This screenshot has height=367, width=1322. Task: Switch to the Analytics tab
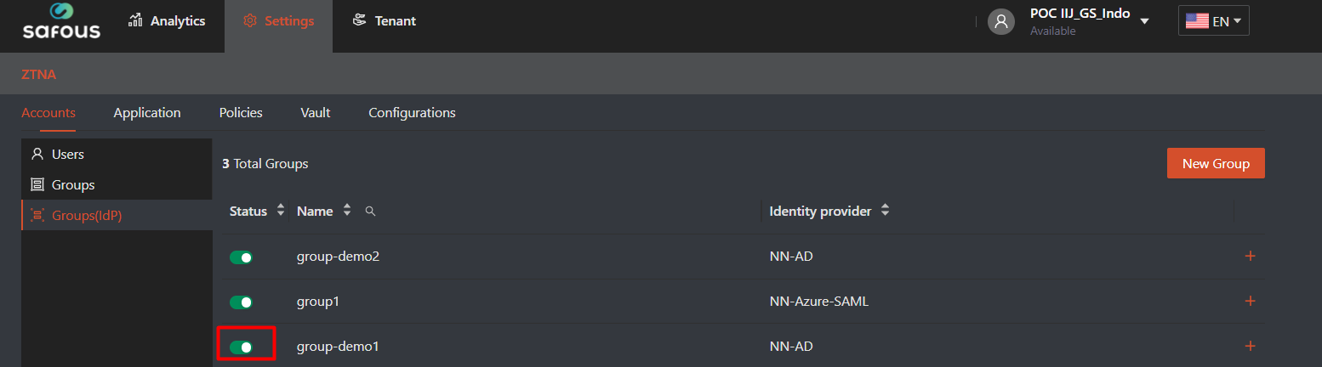(167, 21)
